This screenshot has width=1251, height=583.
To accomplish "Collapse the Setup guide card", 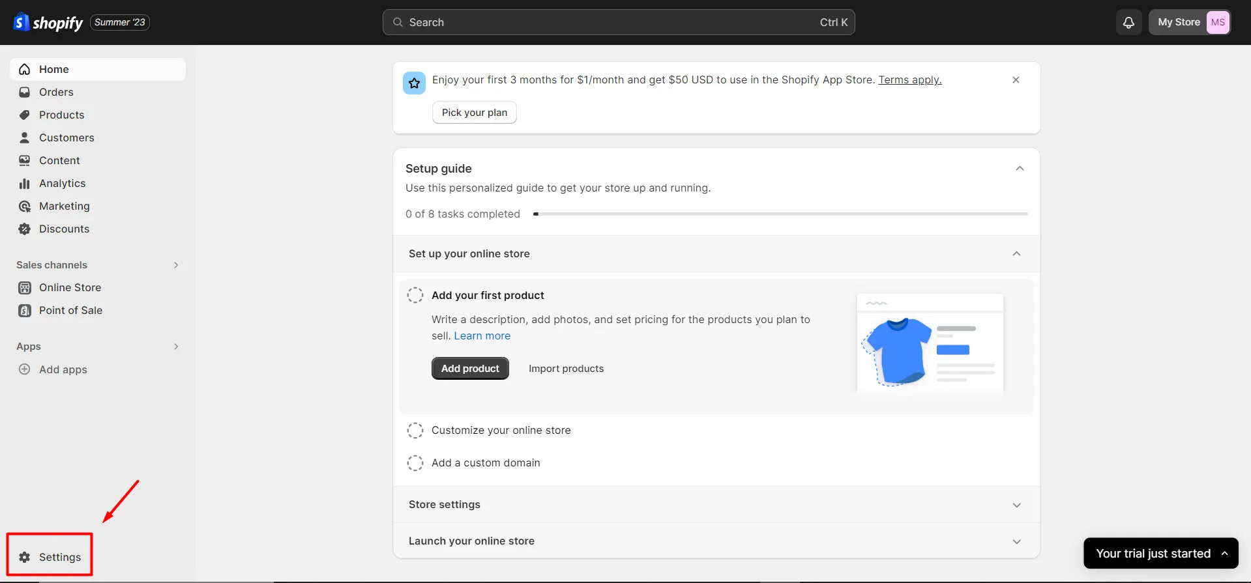I will [x=1020, y=168].
